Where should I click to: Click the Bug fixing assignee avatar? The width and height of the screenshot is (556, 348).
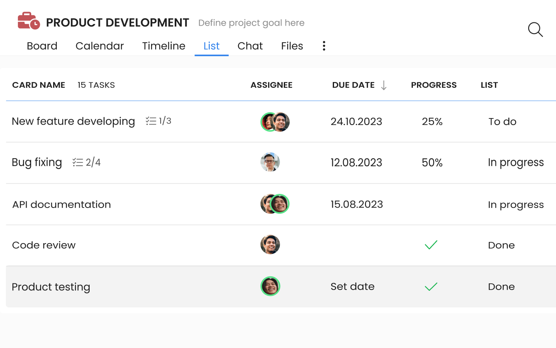tap(270, 162)
